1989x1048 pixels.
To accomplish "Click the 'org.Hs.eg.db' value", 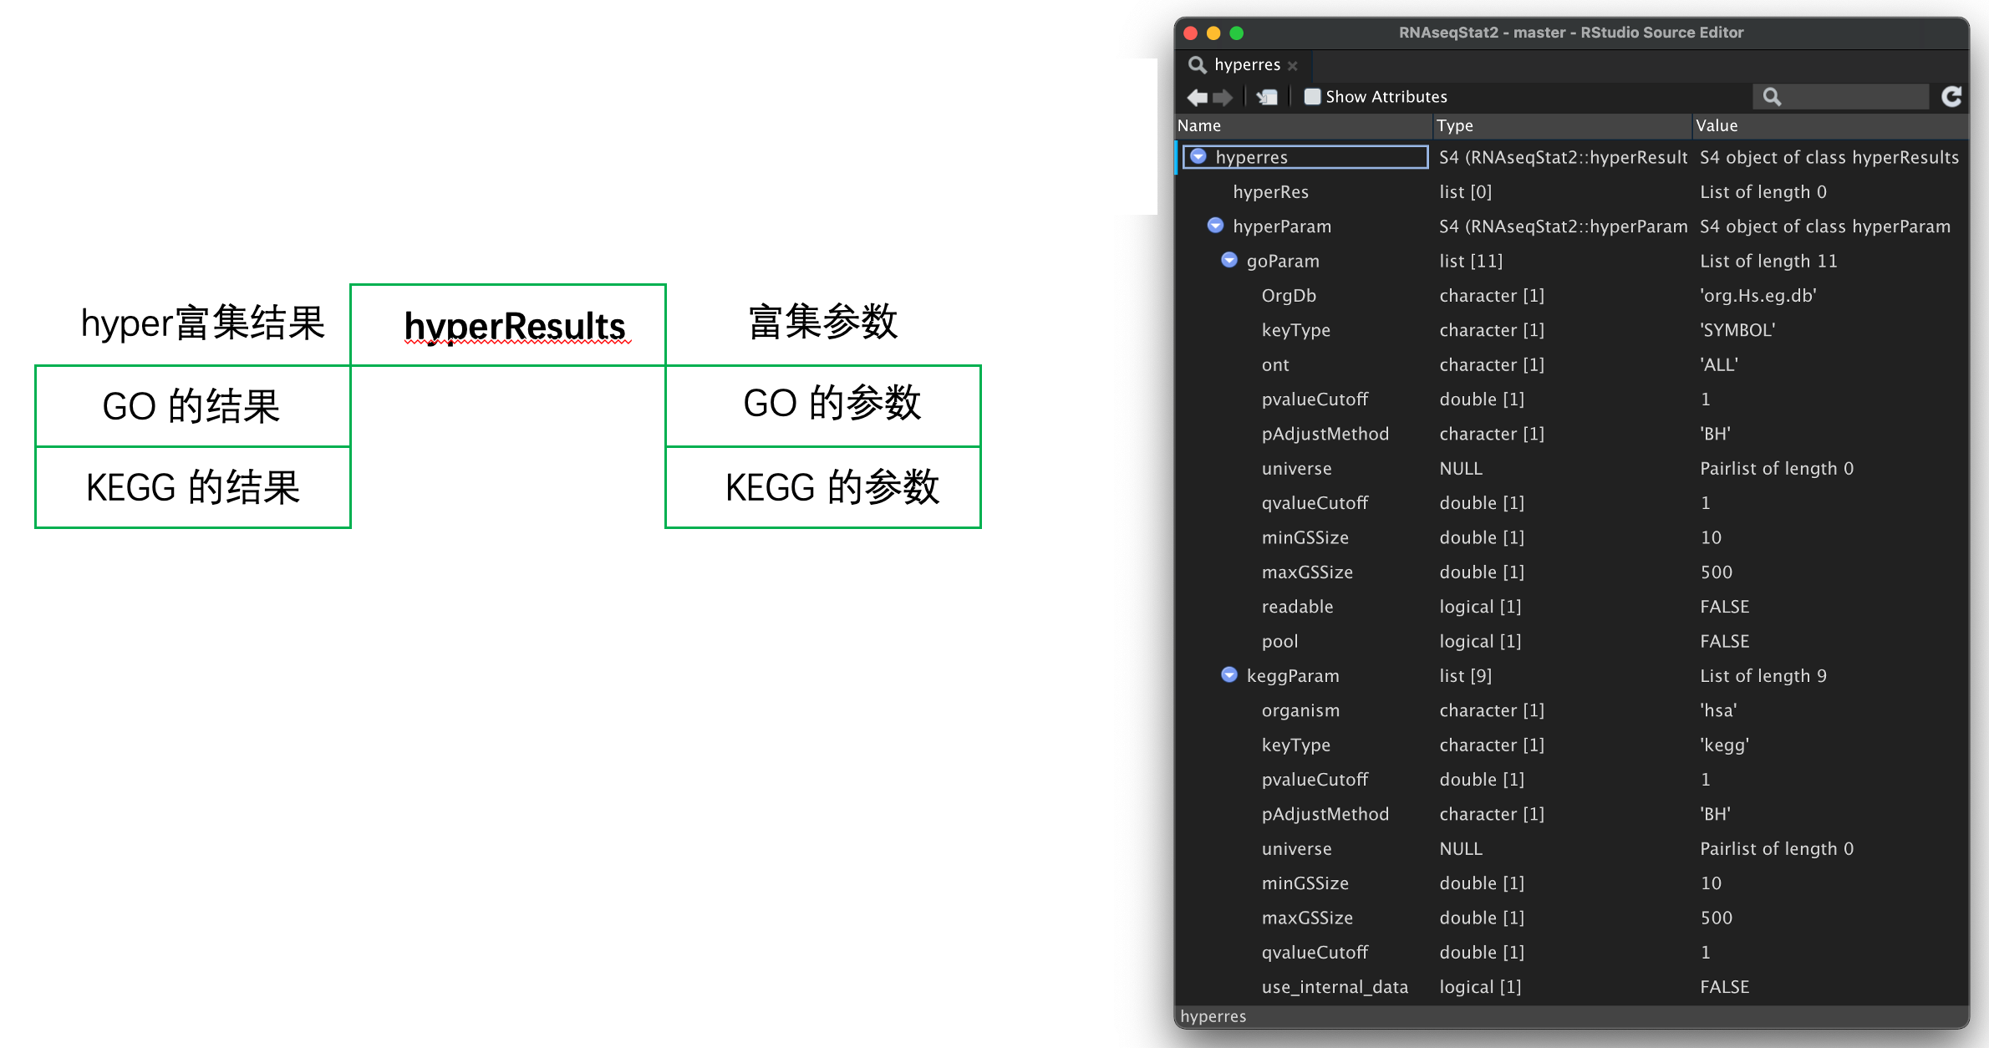I will pyautogui.click(x=1758, y=295).
